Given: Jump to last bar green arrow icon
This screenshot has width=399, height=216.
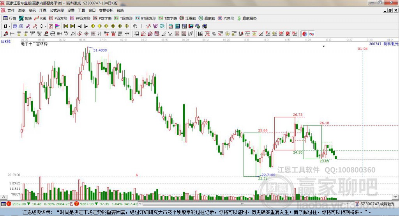Looking at the screenshot, I should 72,26.
